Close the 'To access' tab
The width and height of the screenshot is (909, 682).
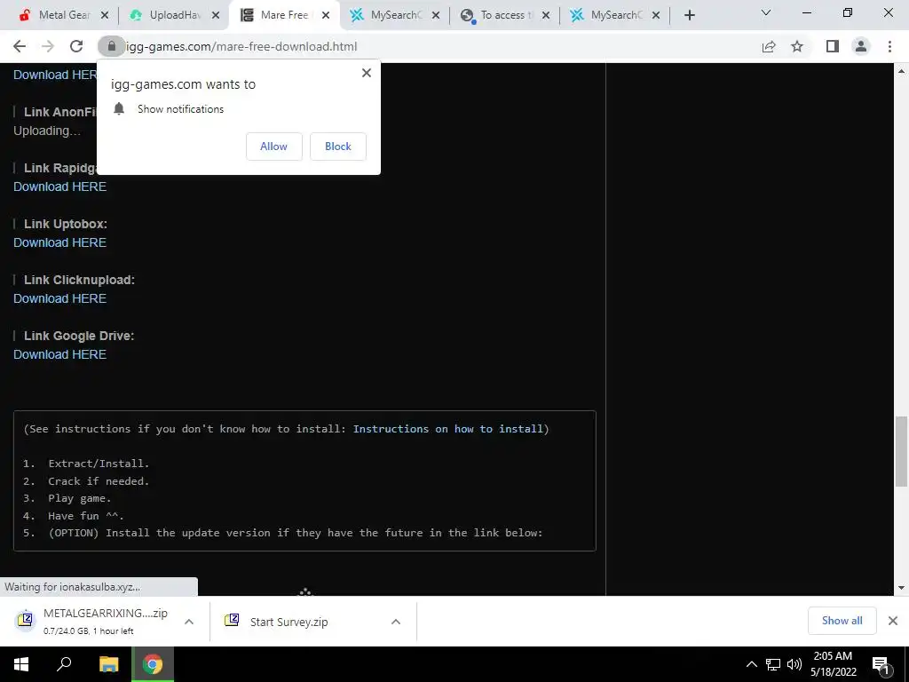(546, 15)
